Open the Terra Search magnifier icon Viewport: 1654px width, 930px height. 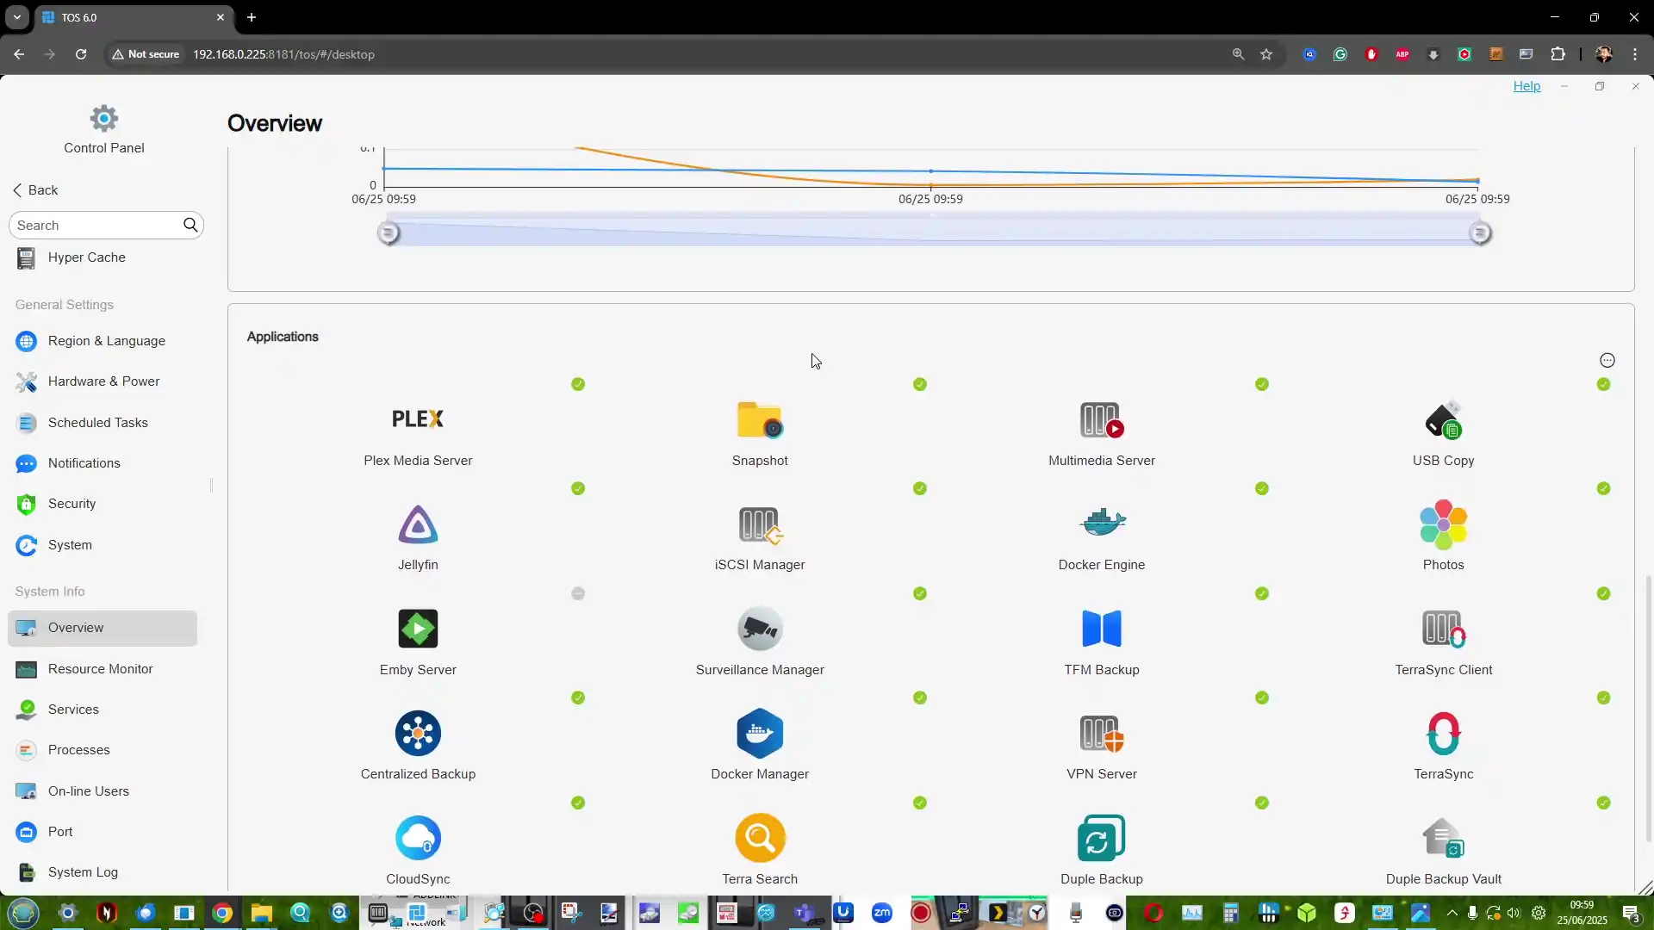tap(760, 838)
